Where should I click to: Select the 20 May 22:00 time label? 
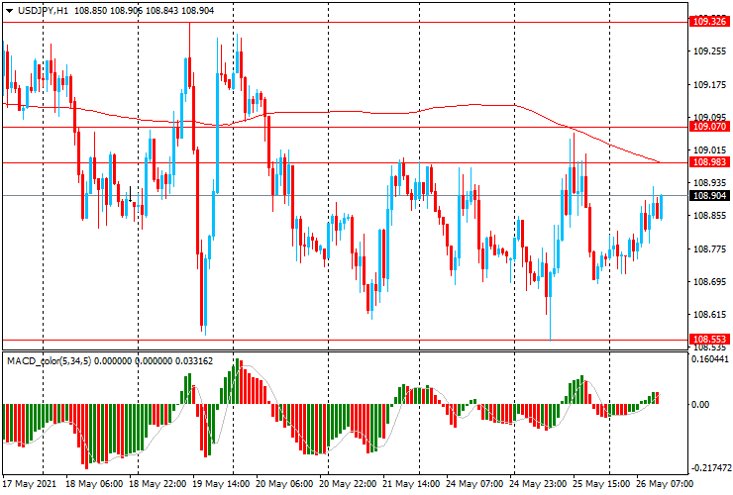coord(346,485)
